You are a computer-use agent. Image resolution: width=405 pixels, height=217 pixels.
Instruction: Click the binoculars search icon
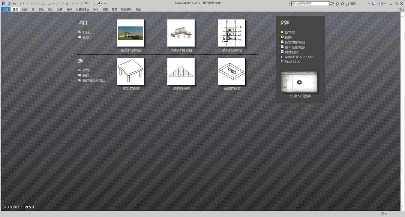[333, 3]
